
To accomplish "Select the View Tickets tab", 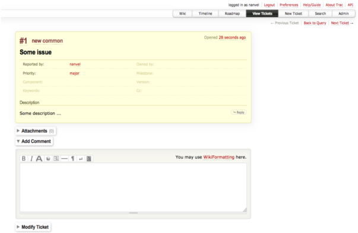I will [262, 14].
